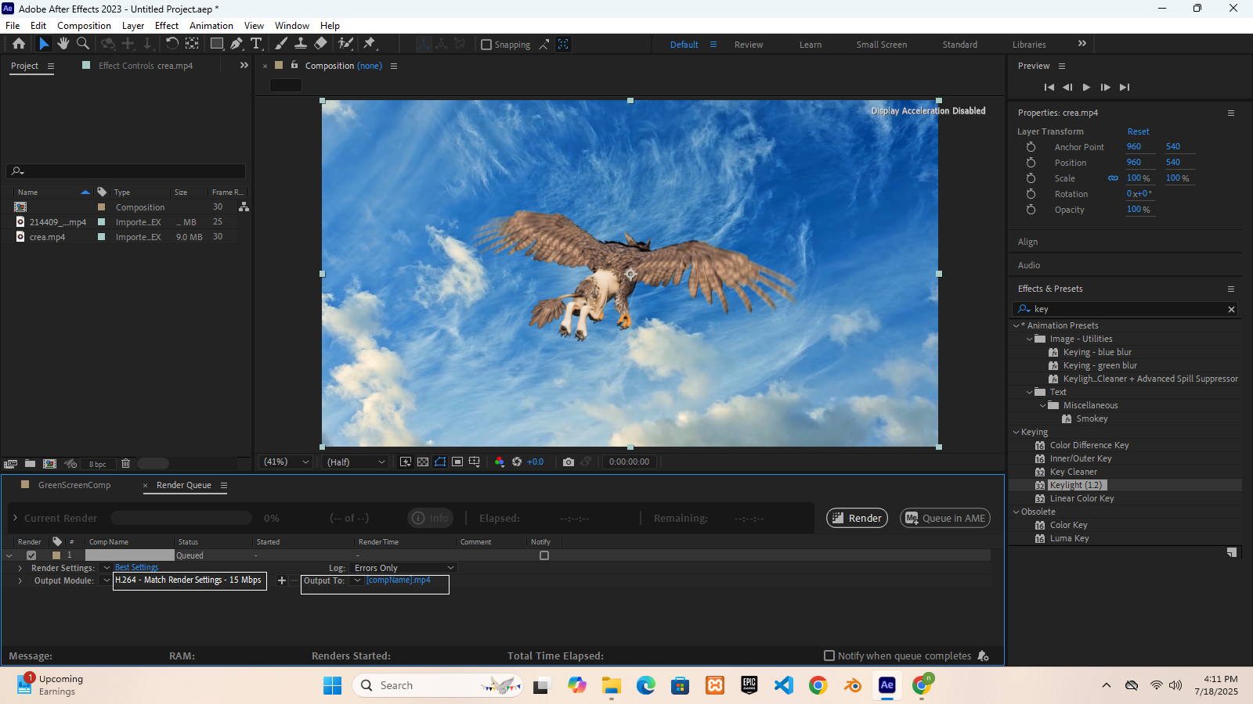
Task: Reset exposure icon in viewer
Action: click(517, 462)
